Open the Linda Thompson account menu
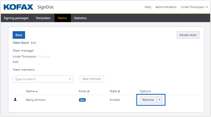211x117 pixels. [194, 7]
